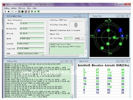Open the View menu
The height and width of the screenshot is (100, 133).
point(29,8)
